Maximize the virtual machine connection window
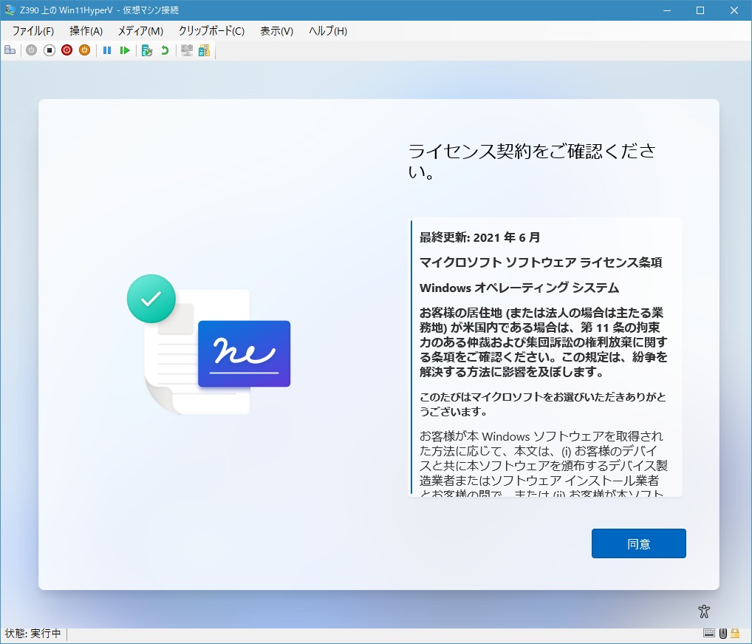 coord(700,10)
